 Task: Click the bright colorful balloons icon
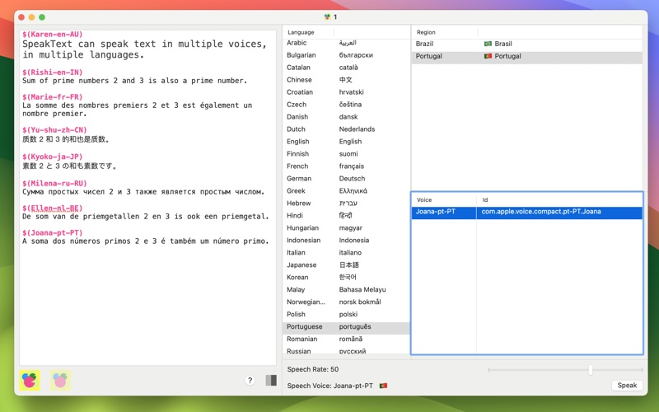coord(30,381)
